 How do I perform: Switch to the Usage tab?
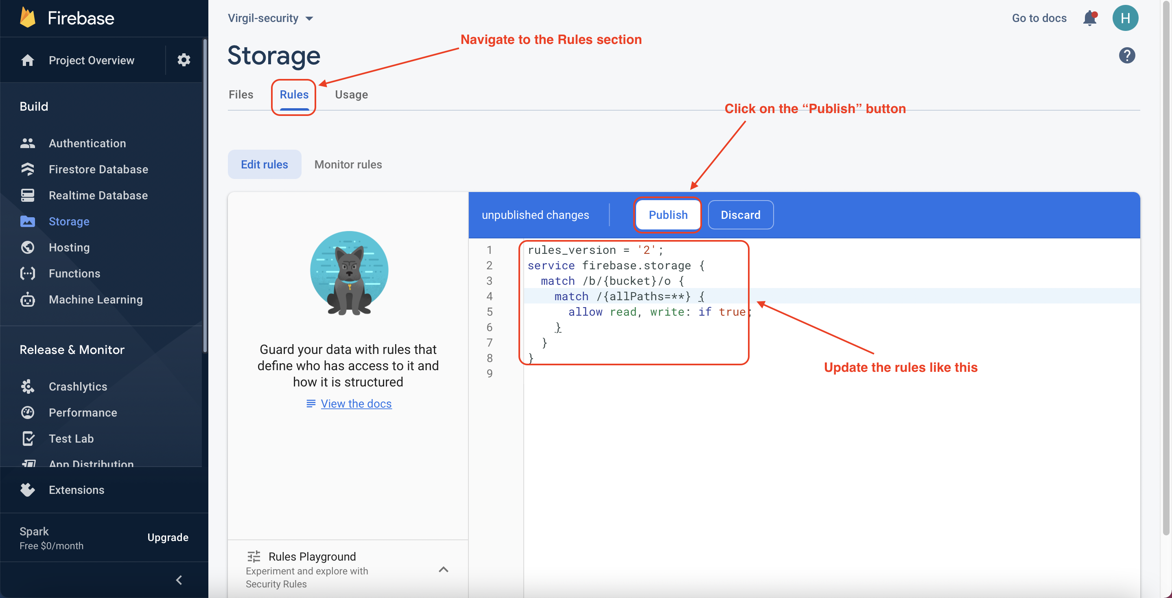click(x=351, y=95)
